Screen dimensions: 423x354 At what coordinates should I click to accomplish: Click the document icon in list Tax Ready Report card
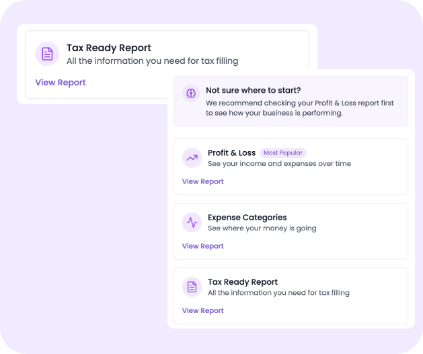pyautogui.click(x=192, y=287)
